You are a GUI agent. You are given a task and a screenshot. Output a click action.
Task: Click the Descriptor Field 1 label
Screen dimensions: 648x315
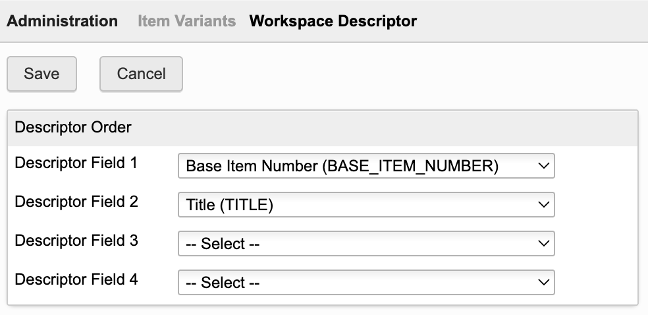76,163
